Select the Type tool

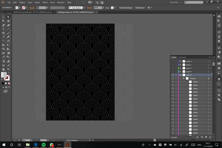[x=3, y=29]
